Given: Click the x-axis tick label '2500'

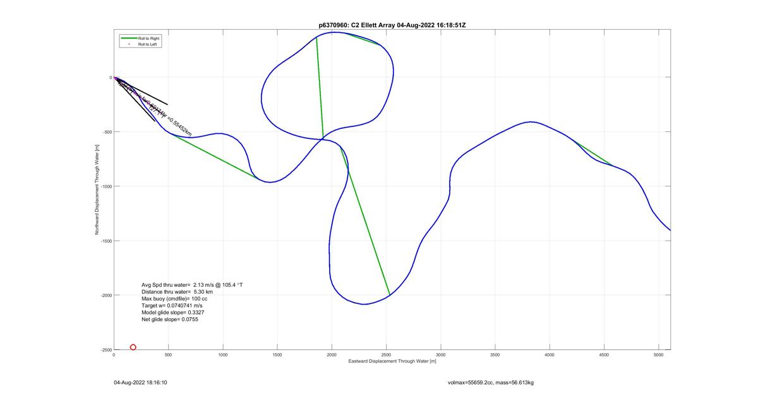Looking at the screenshot, I should [386, 355].
